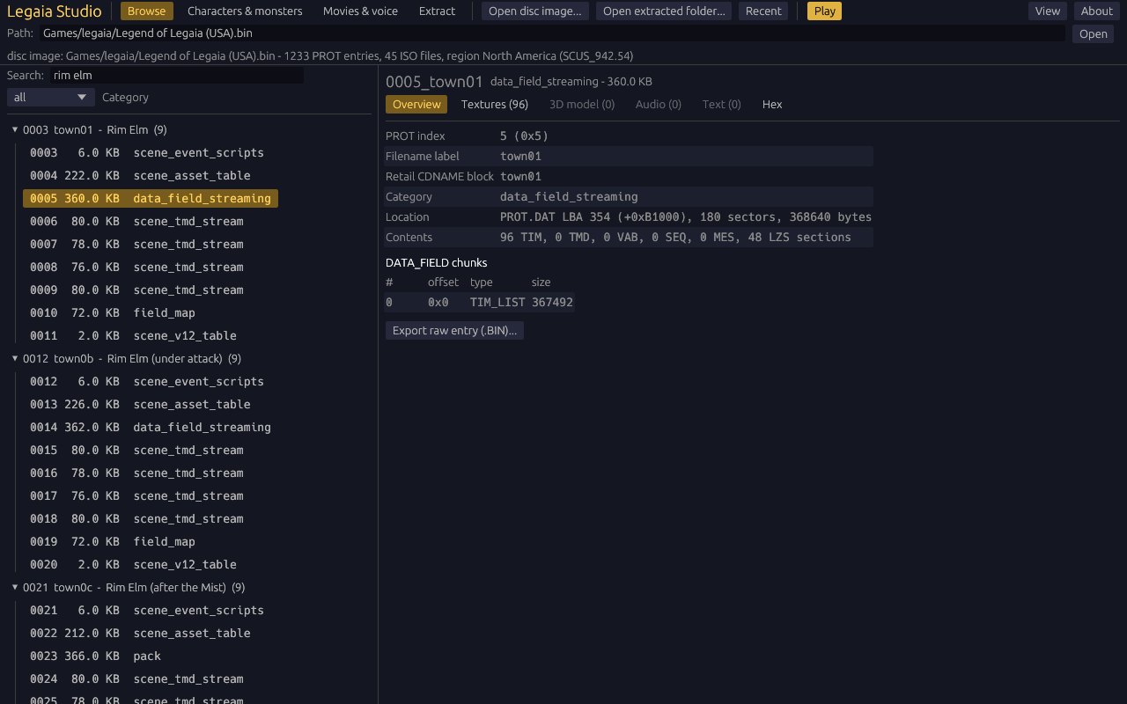Screen dimensions: 1127x704
Task: Export raw entry as .BIN
Action: (454, 330)
